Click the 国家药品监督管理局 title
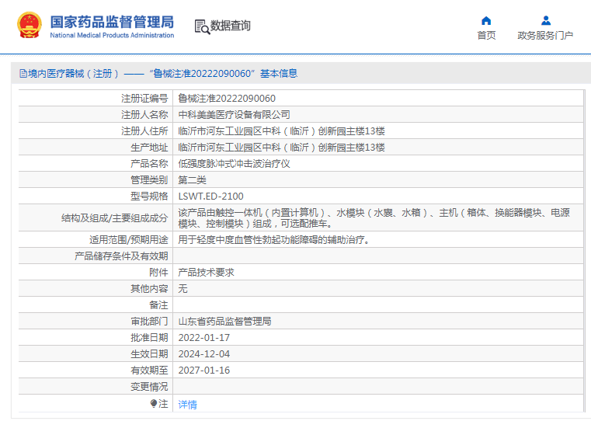The height and width of the screenshot is (421, 591). pyautogui.click(x=112, y=22)
